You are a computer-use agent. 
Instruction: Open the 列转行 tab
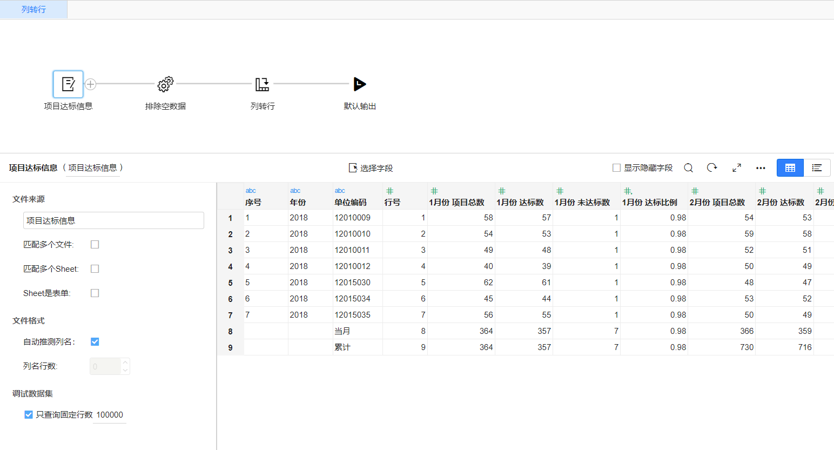click(x=33, y=10)
